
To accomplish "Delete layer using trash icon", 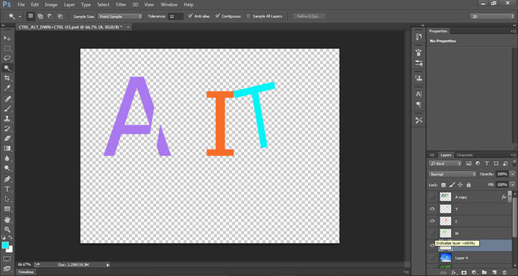I will 504,272.
